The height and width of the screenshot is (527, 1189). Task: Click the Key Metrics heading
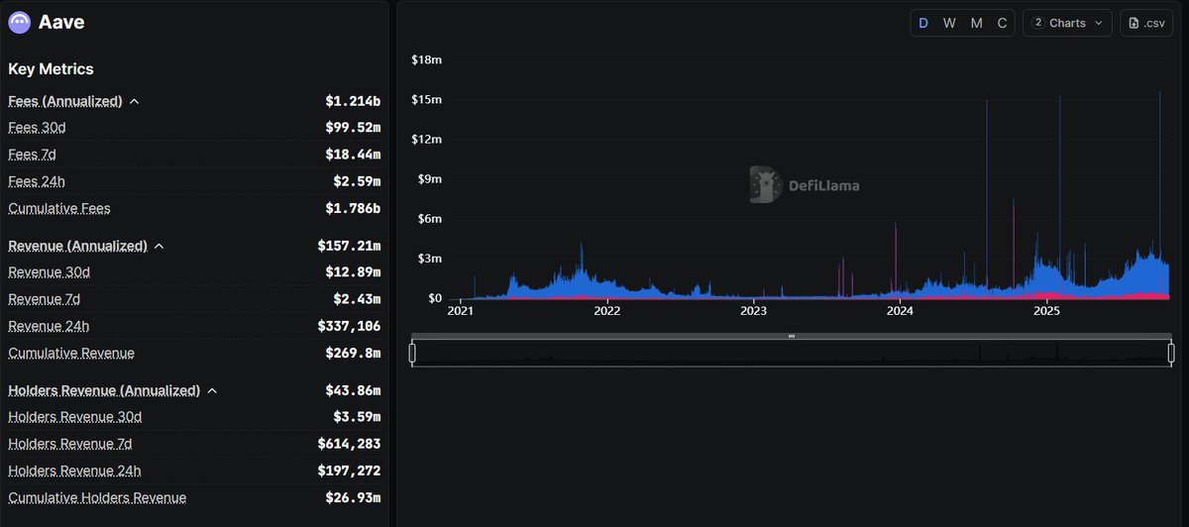(x=51, y=69)
